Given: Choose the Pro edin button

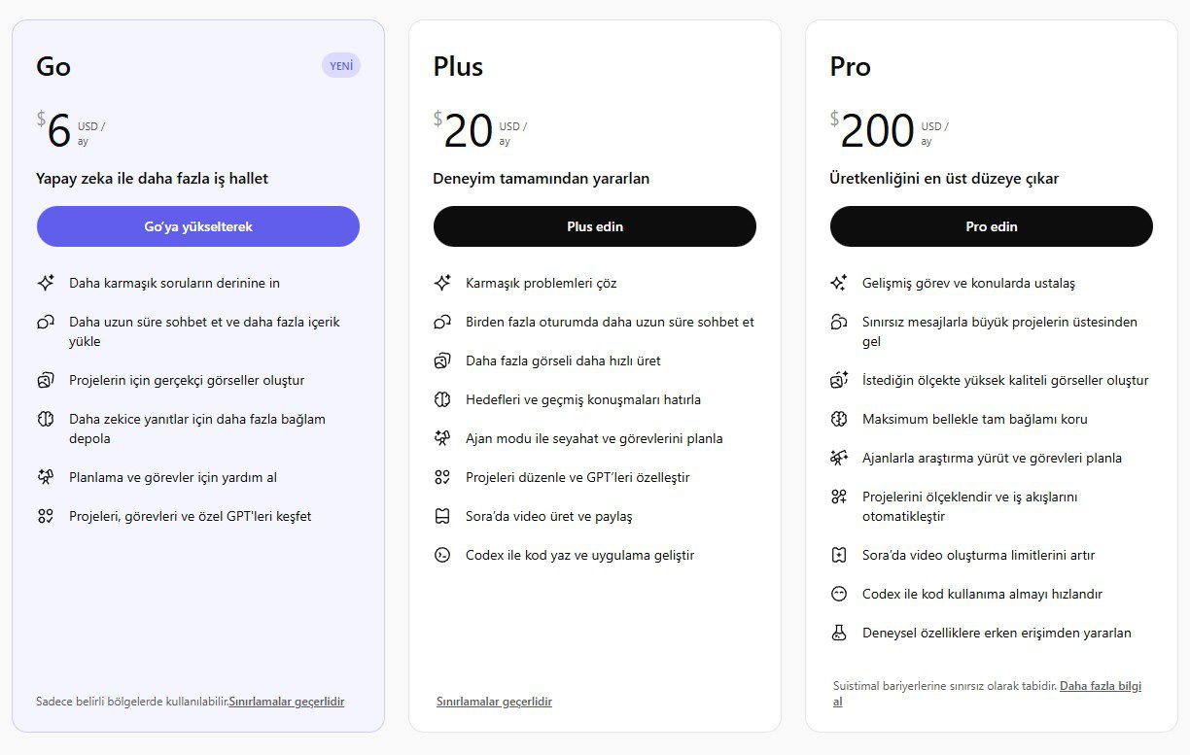Looking at the screenshot, I should pyautogui.click(x=991, y=226).
